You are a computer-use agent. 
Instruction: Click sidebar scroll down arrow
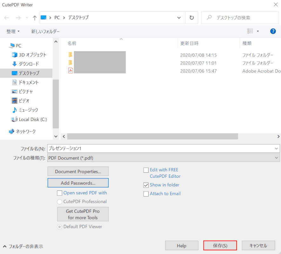point(56,137)
